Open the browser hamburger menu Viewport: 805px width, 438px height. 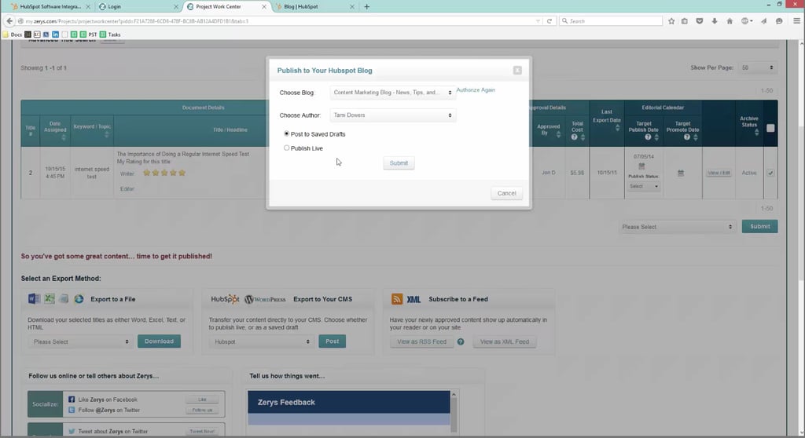(796, 21)
